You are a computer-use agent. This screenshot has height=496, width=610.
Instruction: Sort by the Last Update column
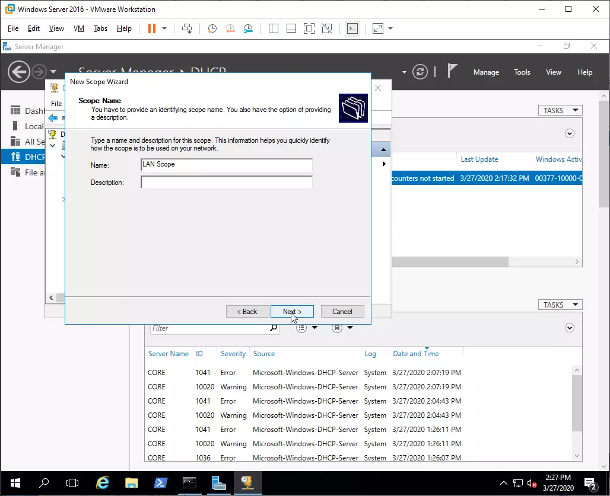(x=479, y=159)
